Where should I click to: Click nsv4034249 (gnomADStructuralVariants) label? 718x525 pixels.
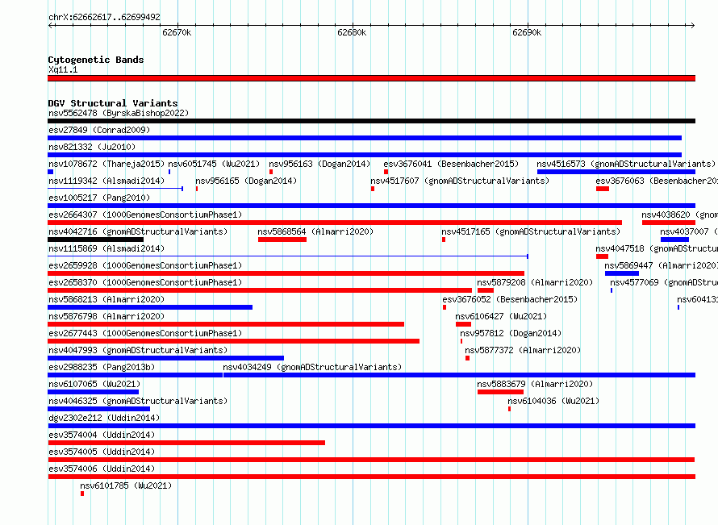(x=312, y=367)
